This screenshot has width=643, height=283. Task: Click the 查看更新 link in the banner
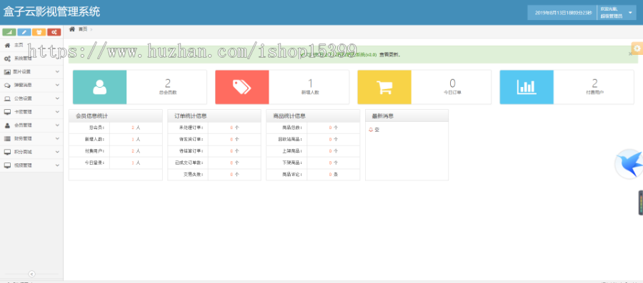(390, 54)
